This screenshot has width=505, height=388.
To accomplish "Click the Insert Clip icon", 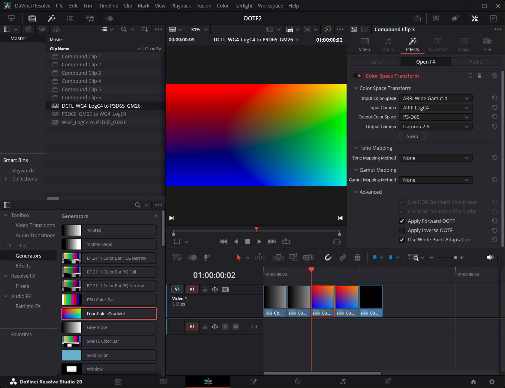I will [x=278, y=257].
